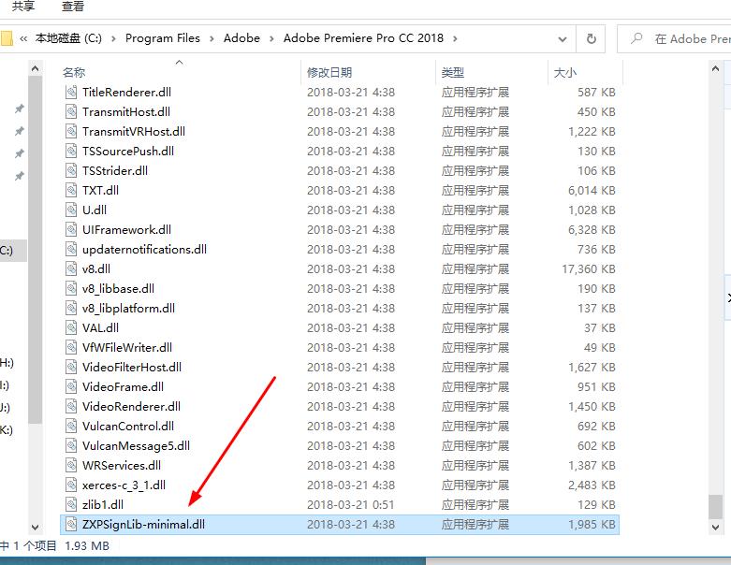731x565 pixels.
Task: Go to 本地磁盘 (C:) in address bar
Action: click(68, 38)
